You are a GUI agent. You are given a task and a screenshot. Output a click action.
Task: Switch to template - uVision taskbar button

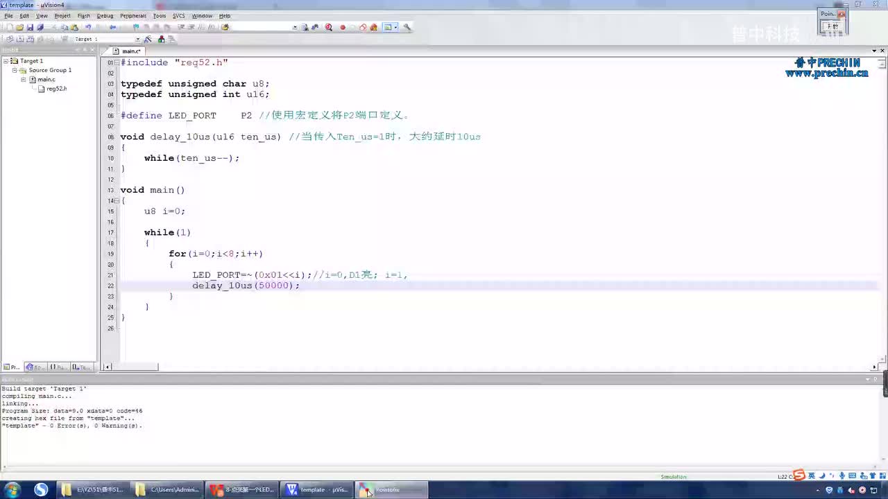[316, 490]
